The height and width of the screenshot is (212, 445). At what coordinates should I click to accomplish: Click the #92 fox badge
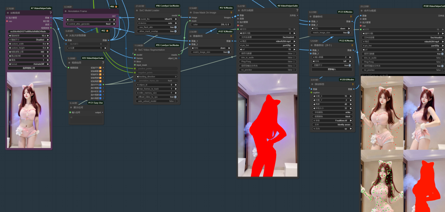click(x=105, y=30)
